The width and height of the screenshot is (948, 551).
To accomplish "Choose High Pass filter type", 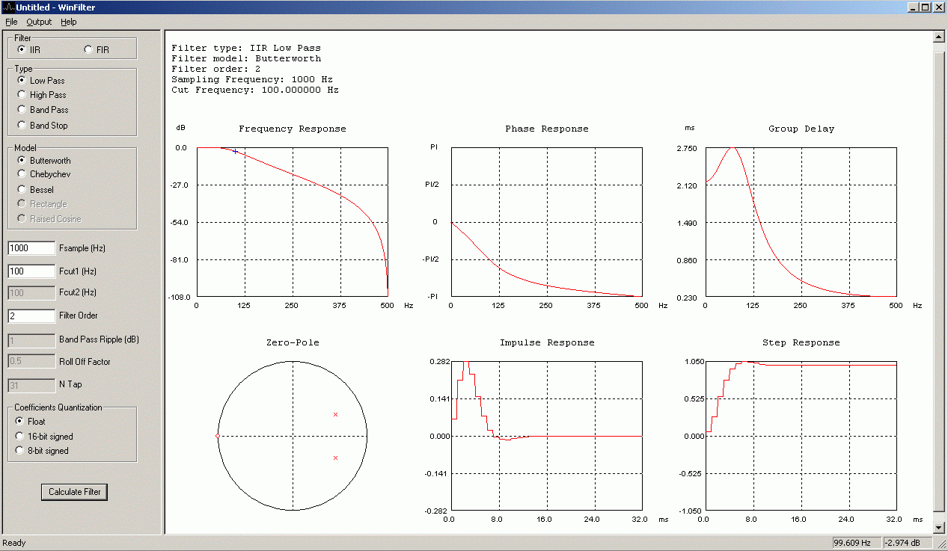I will click(42, 95).
